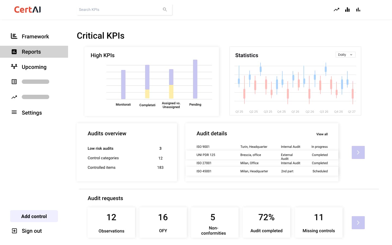Image resolution: width=392 pixels, height=245 pixels.
Task: Click the list icon in the sidebar
Action: tap(14, 82)
